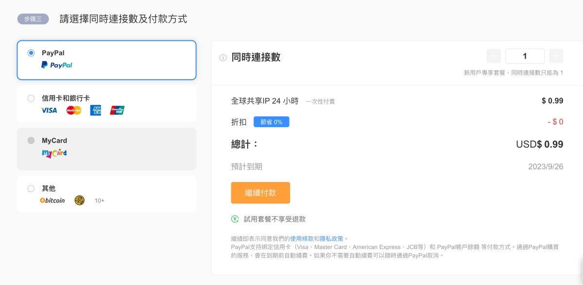The image size is (583, 285).
Task: Click the gold coin payment icon
Action: click(x=80, y=200)
